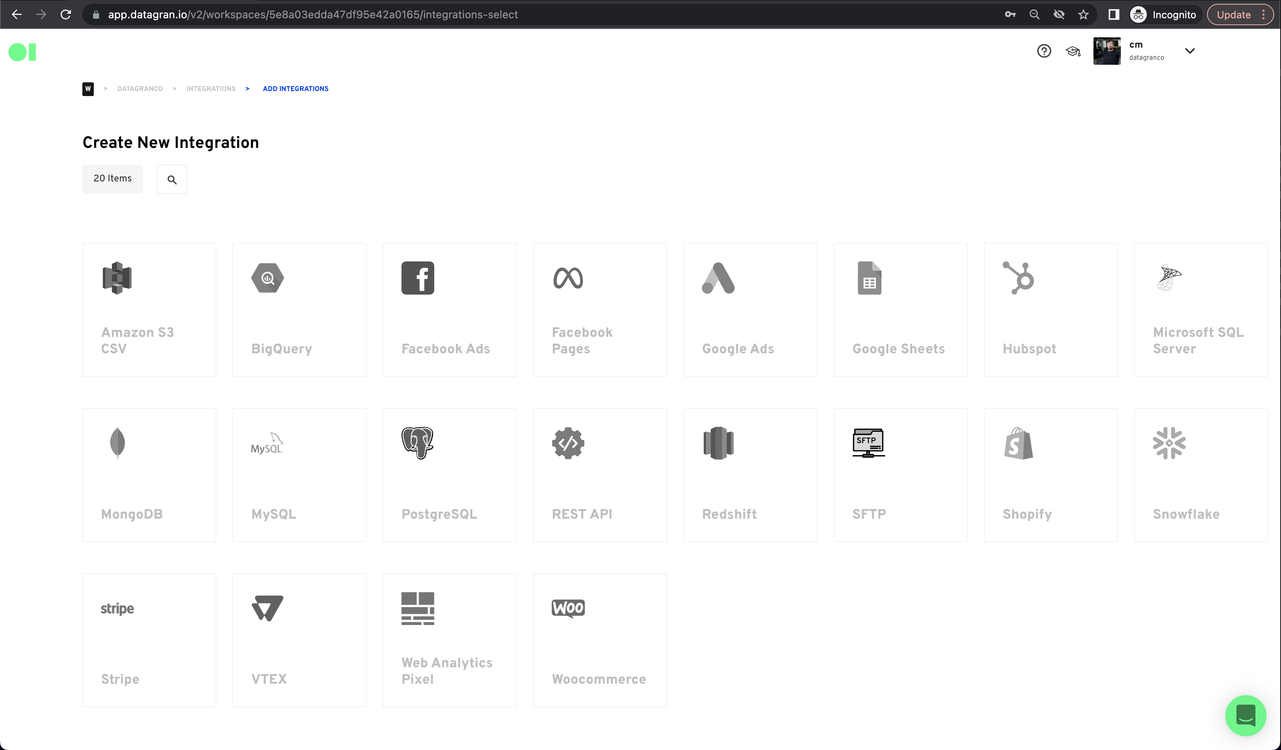The image size is (1281, 750).
Task: Open the cm user avatar photo
Action: click(1107, 51)
